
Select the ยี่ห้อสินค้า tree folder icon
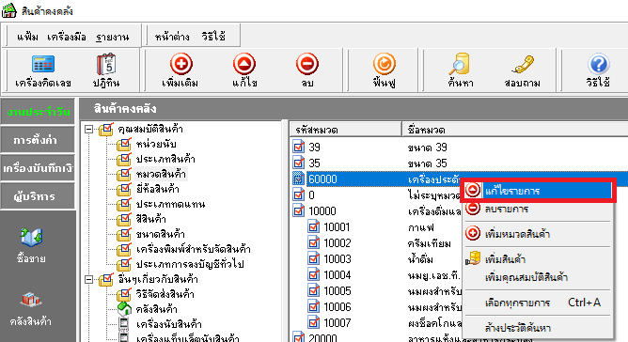[124, 189]
